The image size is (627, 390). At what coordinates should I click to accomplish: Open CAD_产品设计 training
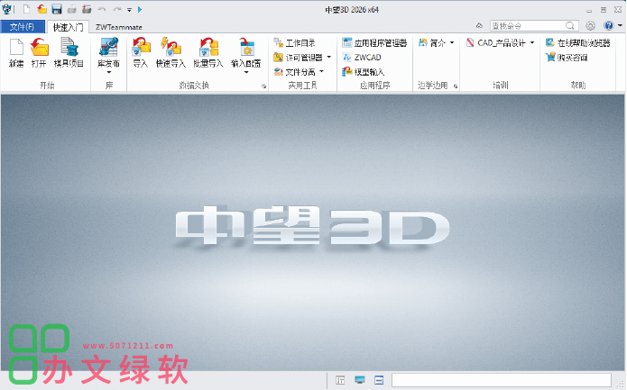[x=495, y=42]
